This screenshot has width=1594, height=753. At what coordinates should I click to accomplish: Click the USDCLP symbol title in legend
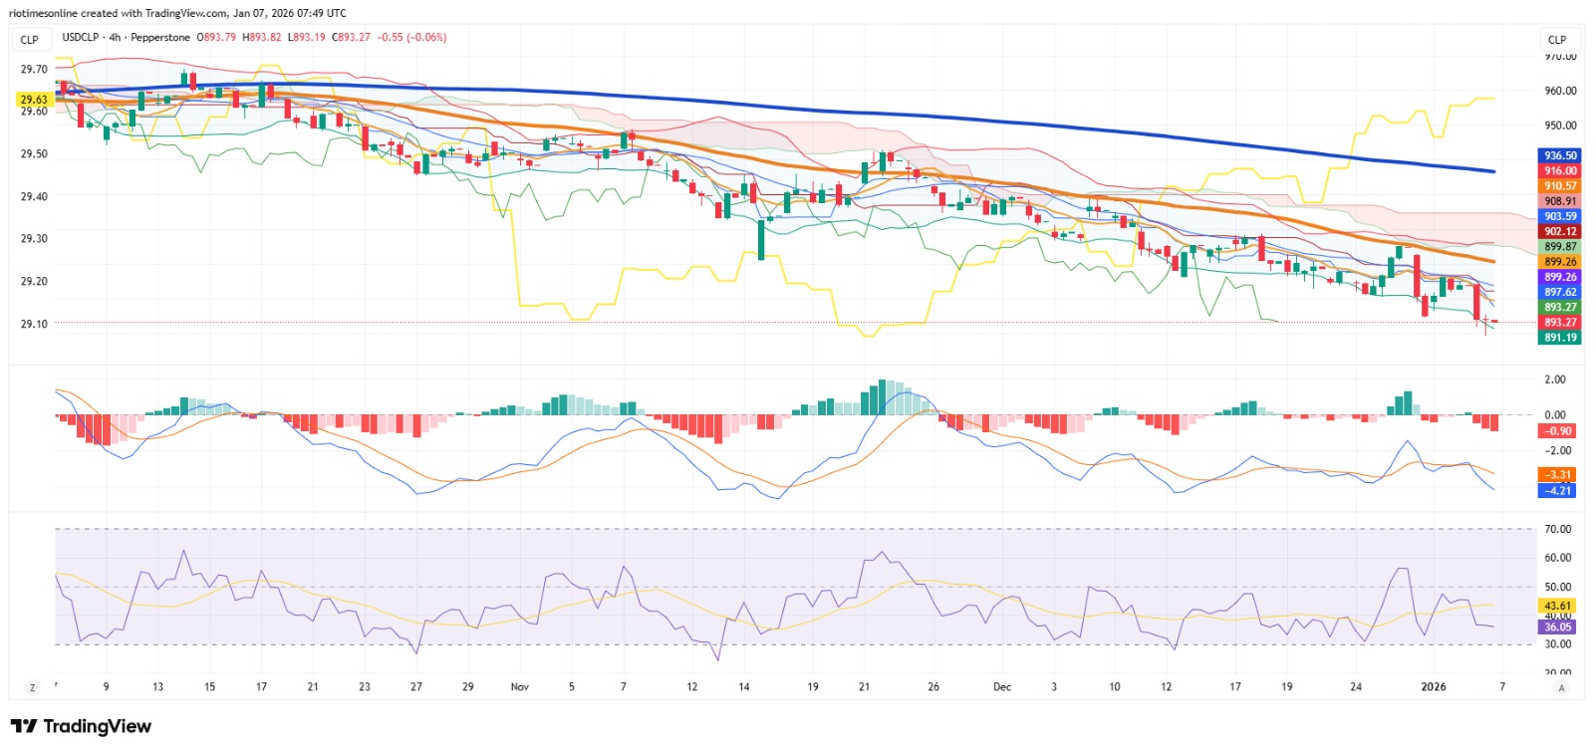click(81, 37)
